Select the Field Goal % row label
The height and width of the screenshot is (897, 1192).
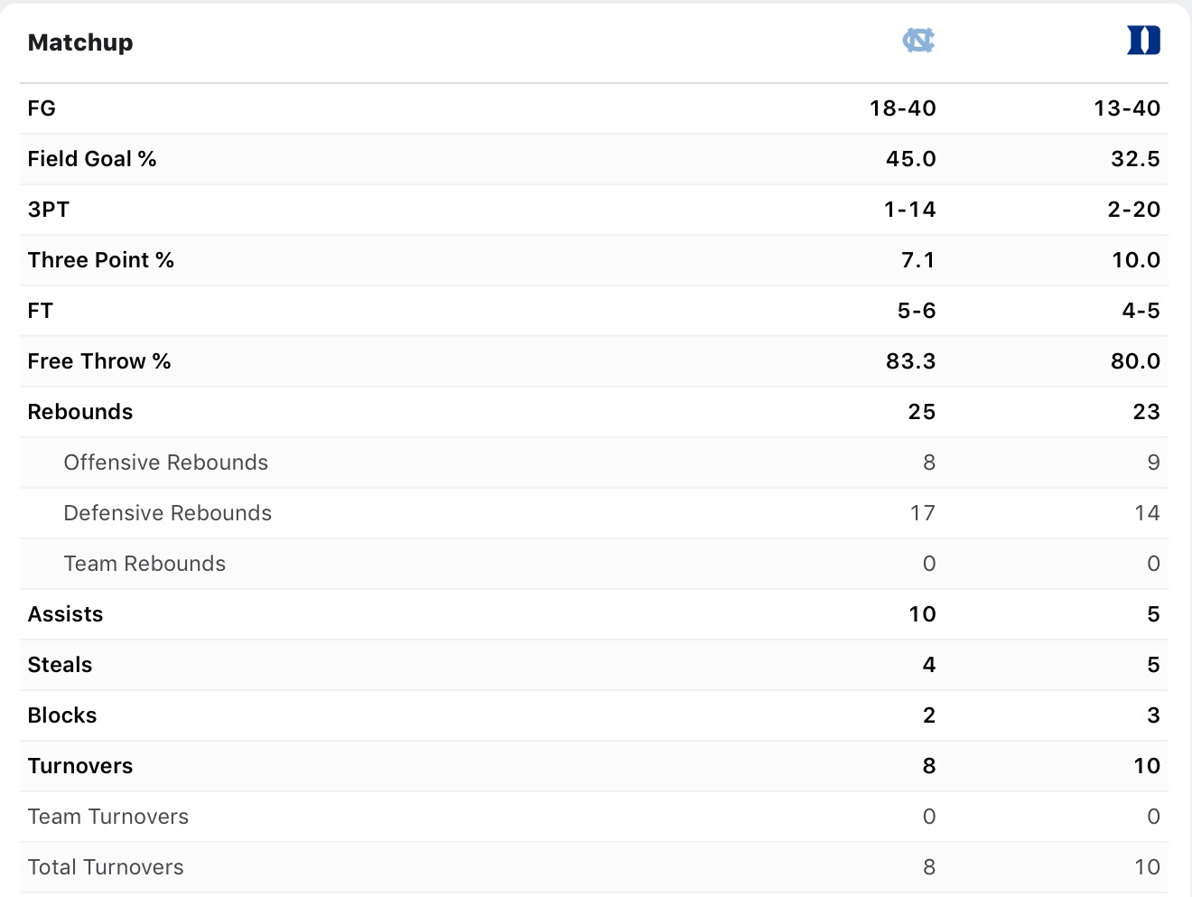[92, 159]
